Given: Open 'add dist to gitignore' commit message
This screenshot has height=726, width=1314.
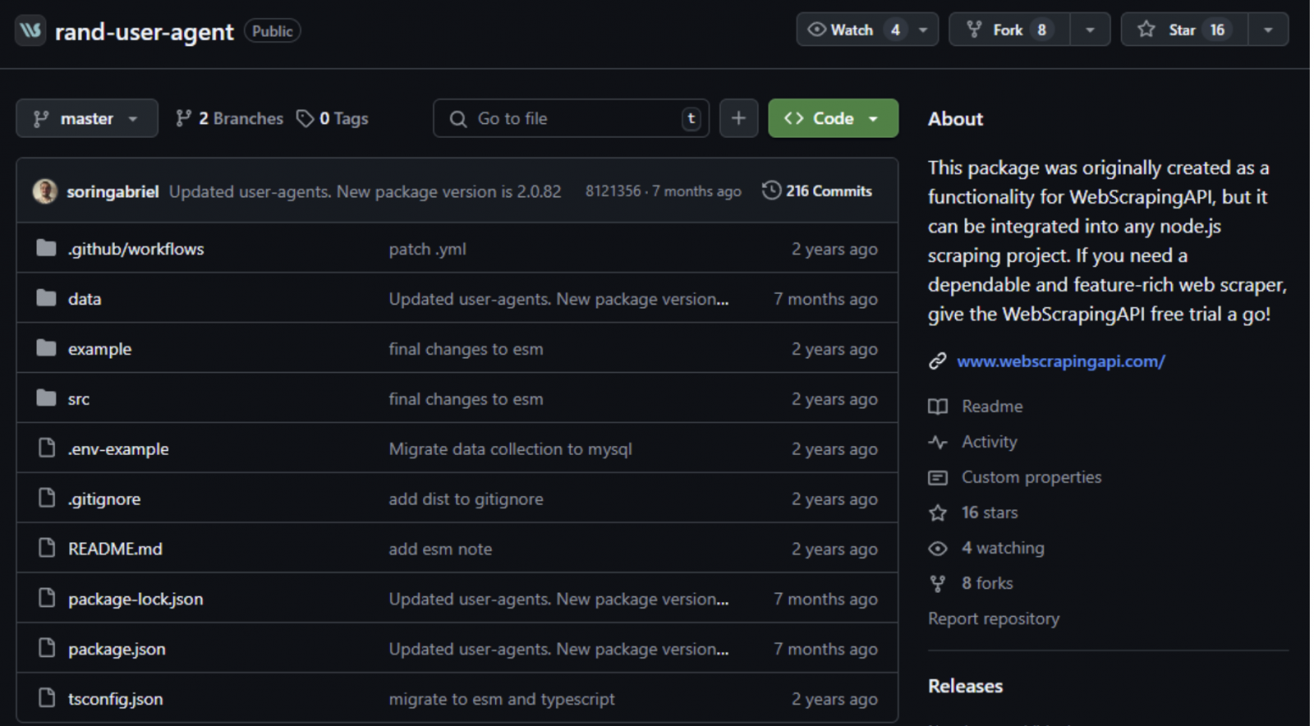Looking at the screenshot, I should point(466,499).
